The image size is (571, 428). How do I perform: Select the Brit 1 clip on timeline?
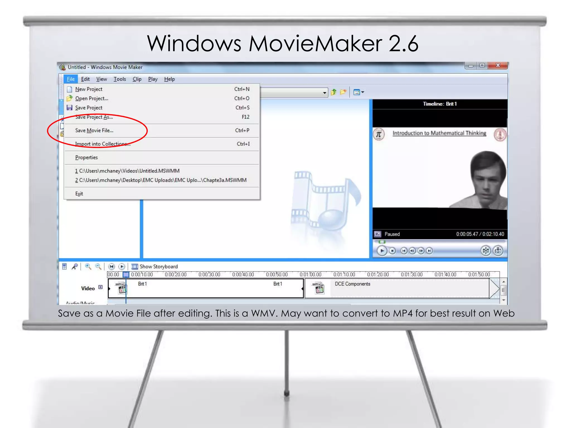point(206,288)
